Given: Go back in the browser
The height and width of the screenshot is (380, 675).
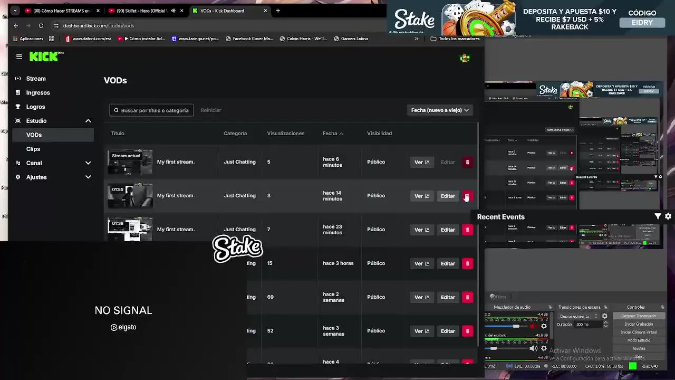Looking at the screenshot, I should click(16, 25).
